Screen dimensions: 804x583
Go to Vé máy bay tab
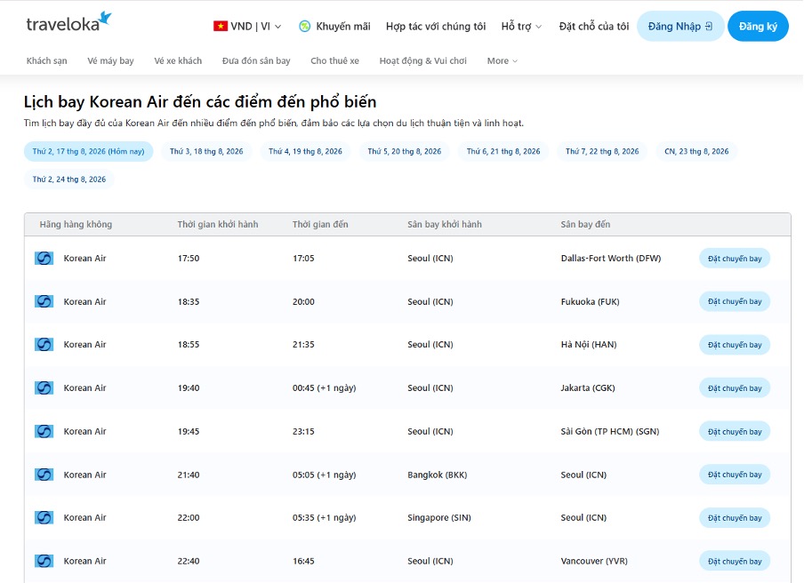(111, 61)
